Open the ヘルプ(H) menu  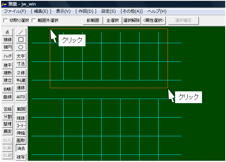tap(157, 11)
